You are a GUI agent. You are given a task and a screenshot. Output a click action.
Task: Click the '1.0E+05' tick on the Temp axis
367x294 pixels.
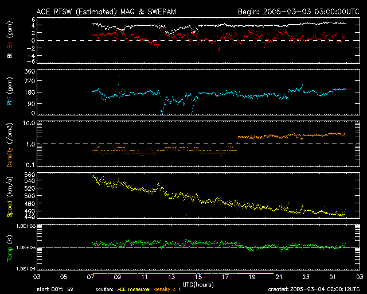coord(26,247)
